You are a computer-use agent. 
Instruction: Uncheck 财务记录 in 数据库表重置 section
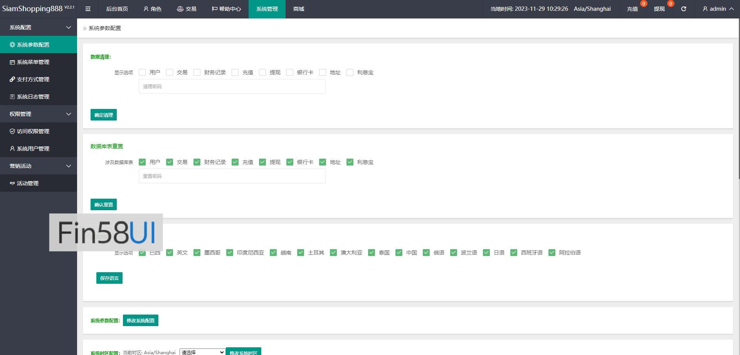[x=197, y=162]
